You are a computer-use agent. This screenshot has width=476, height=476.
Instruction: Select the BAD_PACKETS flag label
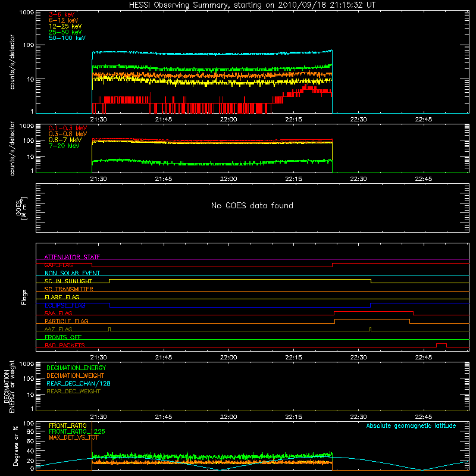click(x=65, y=345)
